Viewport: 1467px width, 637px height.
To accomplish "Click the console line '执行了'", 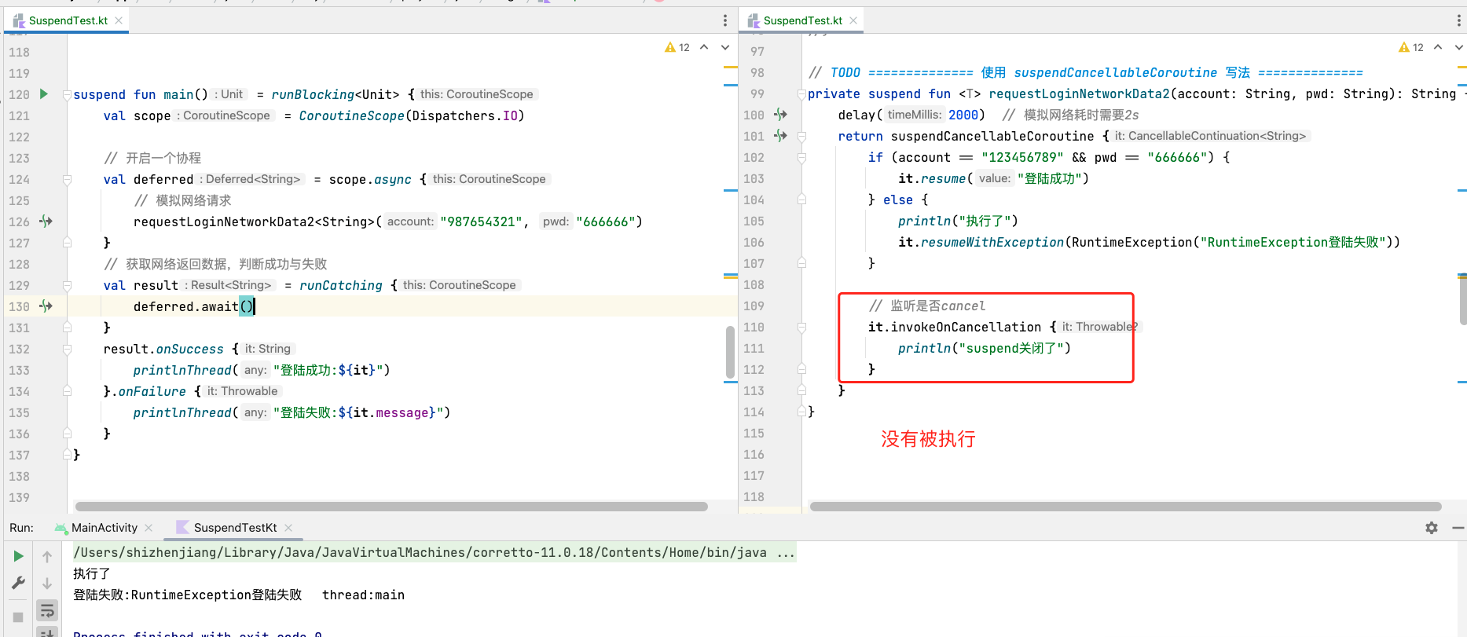I will (x=92, y=573).
